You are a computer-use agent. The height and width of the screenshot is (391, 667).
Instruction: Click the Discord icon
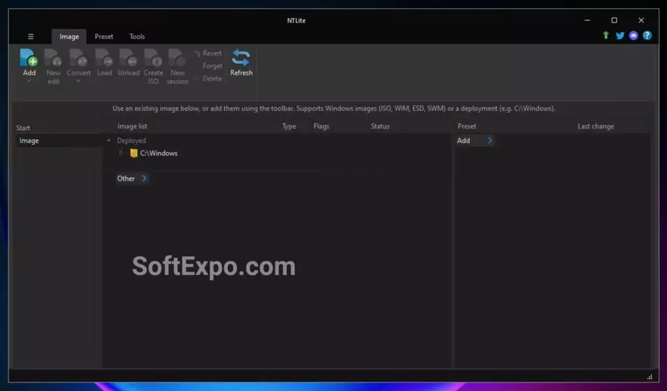click(x=633, y=35)
